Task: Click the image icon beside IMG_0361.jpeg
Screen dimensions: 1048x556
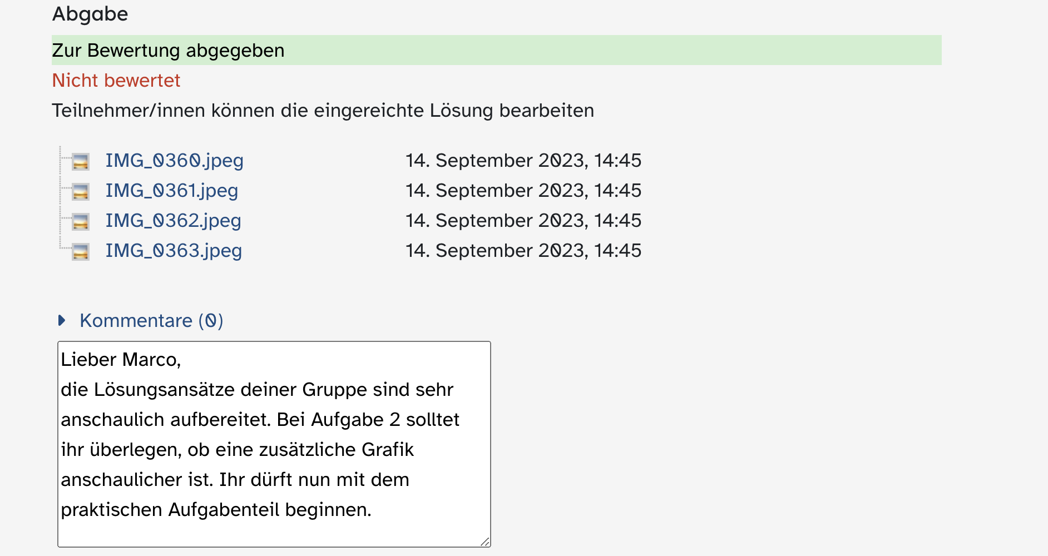Action: [x=81, y=191]
